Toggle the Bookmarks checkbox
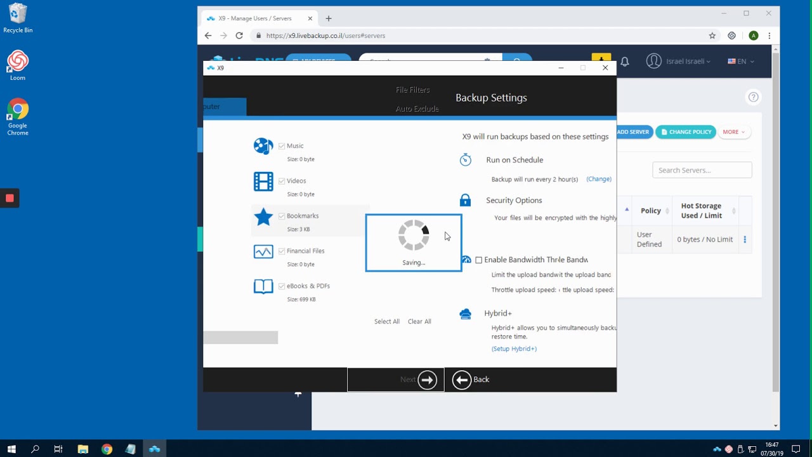This screenshot has width=812, height=457. click(x=282, y=216)
